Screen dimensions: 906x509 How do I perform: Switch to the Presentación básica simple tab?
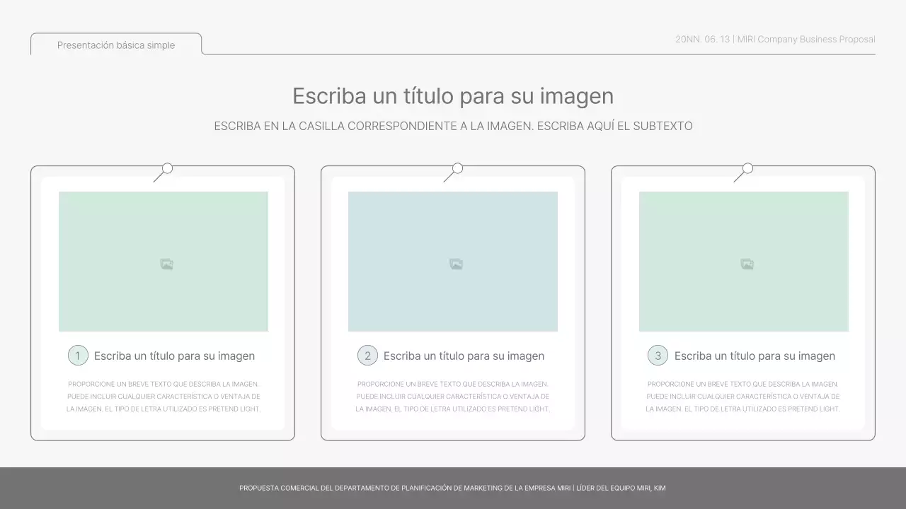pyautogui.click(x=115, y=45)
